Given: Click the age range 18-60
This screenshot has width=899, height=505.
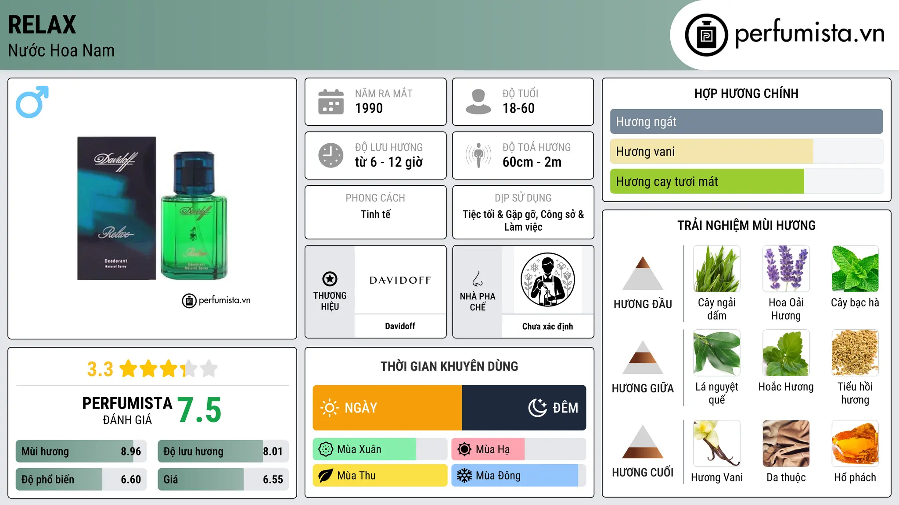Looking at the screenshot, I should coord(518,108).
